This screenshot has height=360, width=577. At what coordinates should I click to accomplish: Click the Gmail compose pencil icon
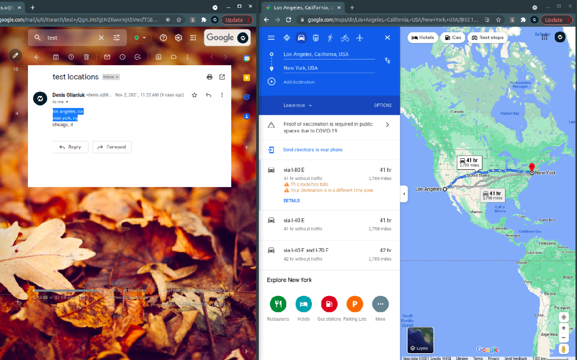tap(15, 55)
